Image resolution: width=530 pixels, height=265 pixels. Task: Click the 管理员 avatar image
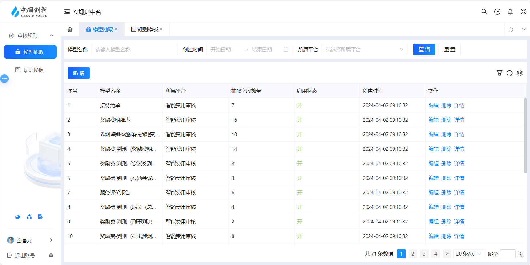[11, 240]
